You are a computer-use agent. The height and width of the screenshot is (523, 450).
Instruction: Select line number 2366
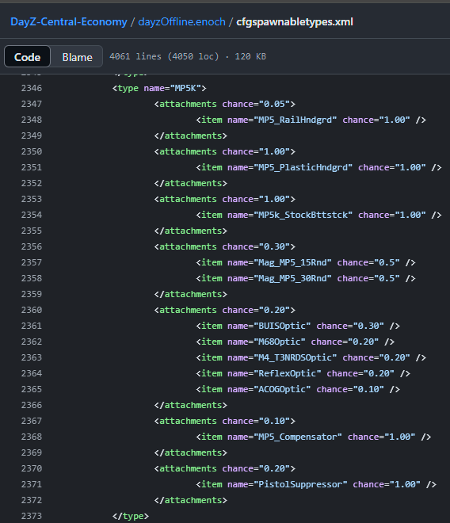click(32, 405)
